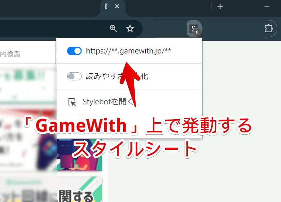Image resolution: width=281 pixels, height=202 pixels.
Task: Disable the https://**.gamewith.jp/** stylesheet toggle
Action: point(74,51)
